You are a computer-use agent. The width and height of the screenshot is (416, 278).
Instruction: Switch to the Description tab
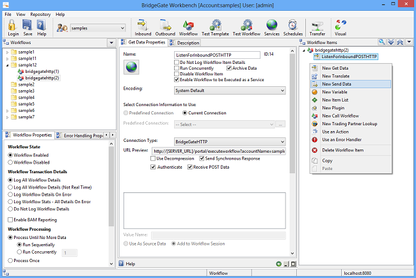tap(188, 43)
